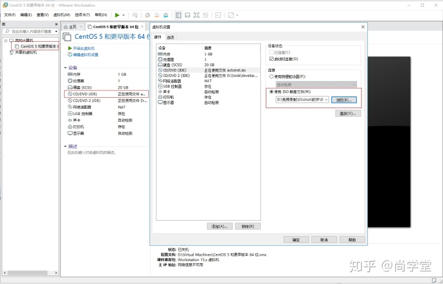The width and height of the screenshot is (443, 284).
Task: Click the 取消 button in settings dialog
Action: click(324, 240)
